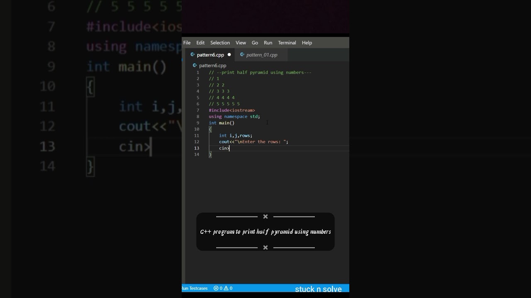Click the comment line '// 5 5 5 5 5'
The width and height of the screenshot is (531, 298).
click(x=224, y=104)
